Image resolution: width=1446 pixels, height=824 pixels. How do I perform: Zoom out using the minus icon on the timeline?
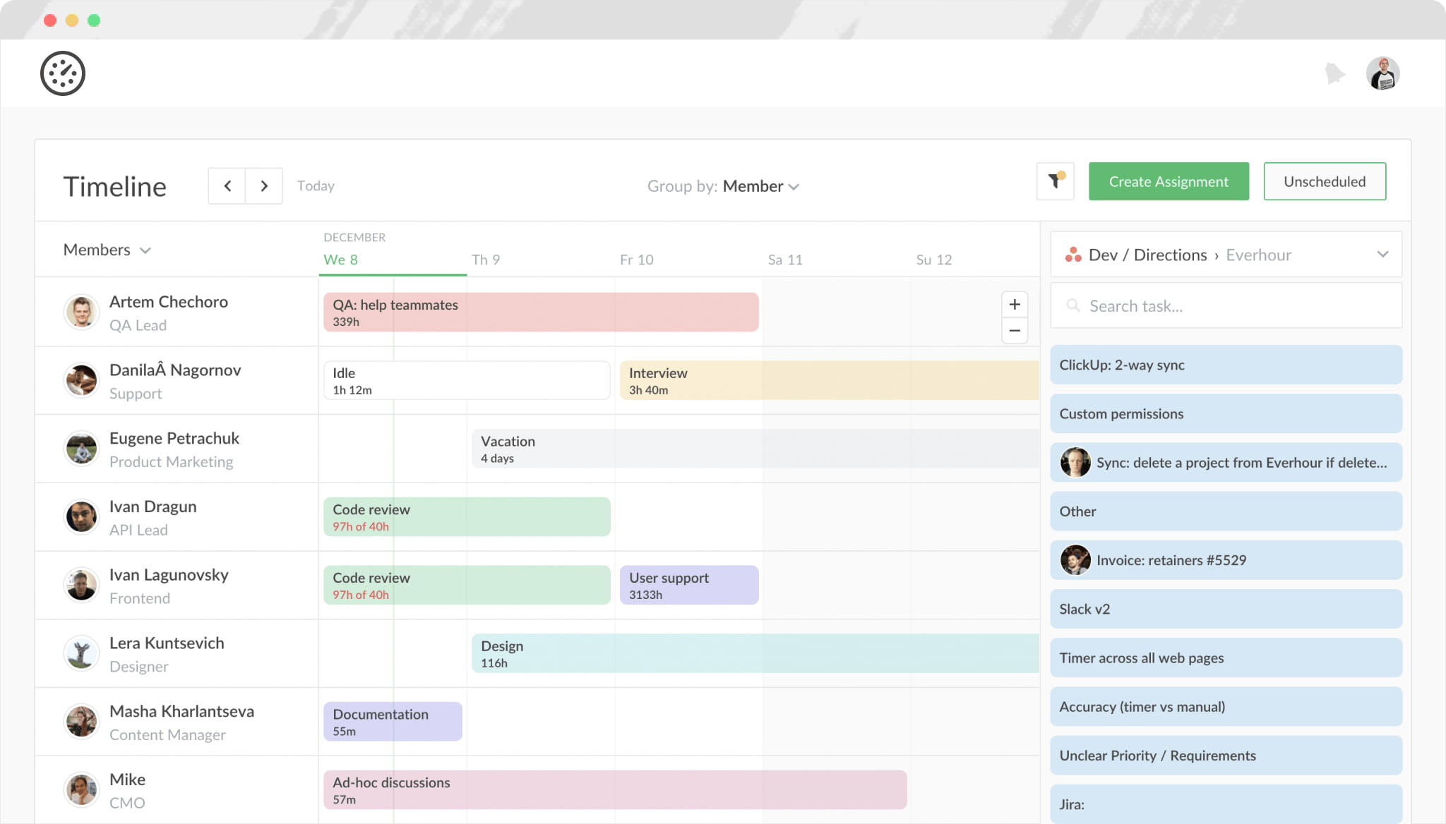click(1015, 330)
